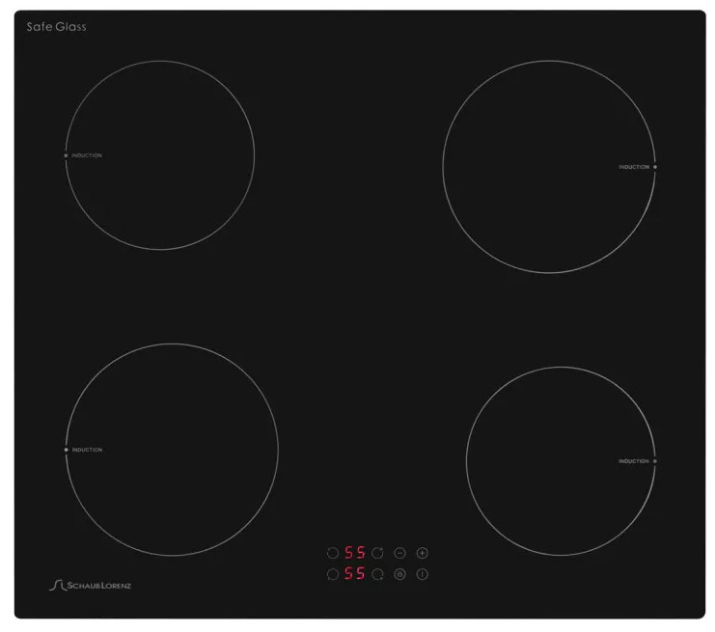The height and width of the screenshot is (632, 715).
Task: Select the front-right zone selector icon
Action: (x=377, y=574)
